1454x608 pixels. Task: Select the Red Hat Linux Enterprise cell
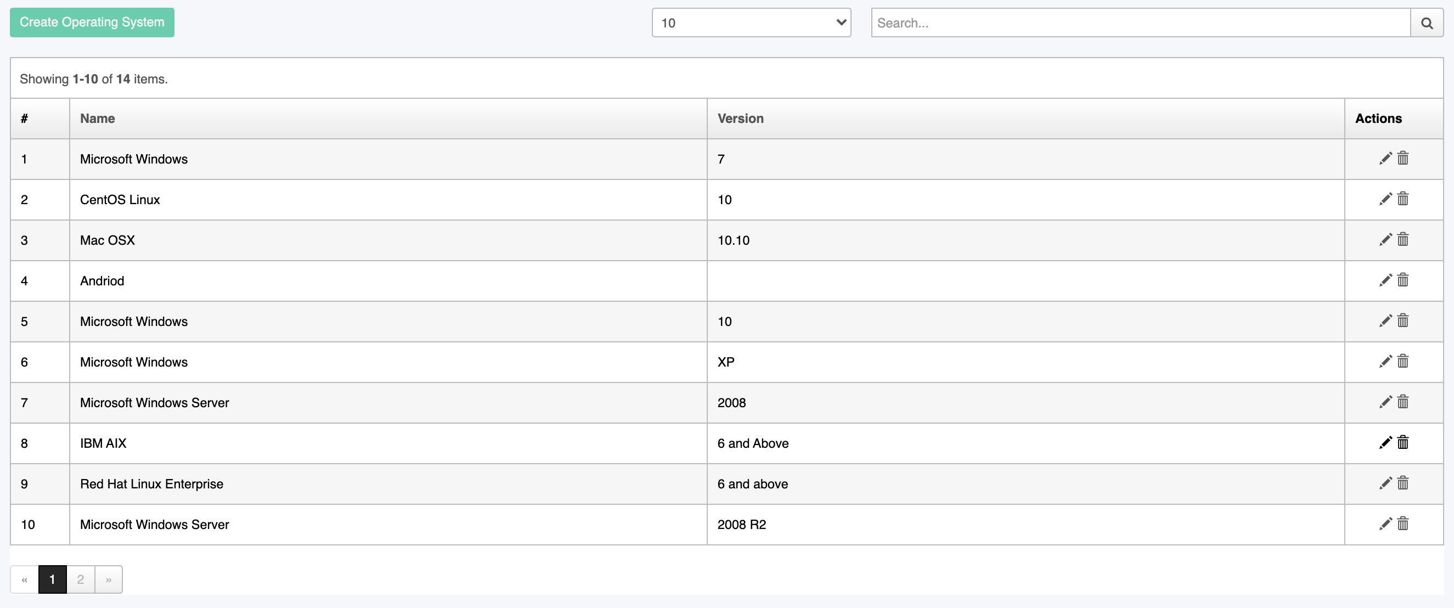[388, 485]
